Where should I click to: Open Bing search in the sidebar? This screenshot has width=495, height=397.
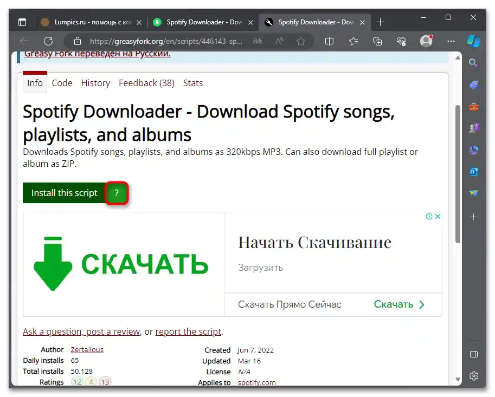point(473,62)
